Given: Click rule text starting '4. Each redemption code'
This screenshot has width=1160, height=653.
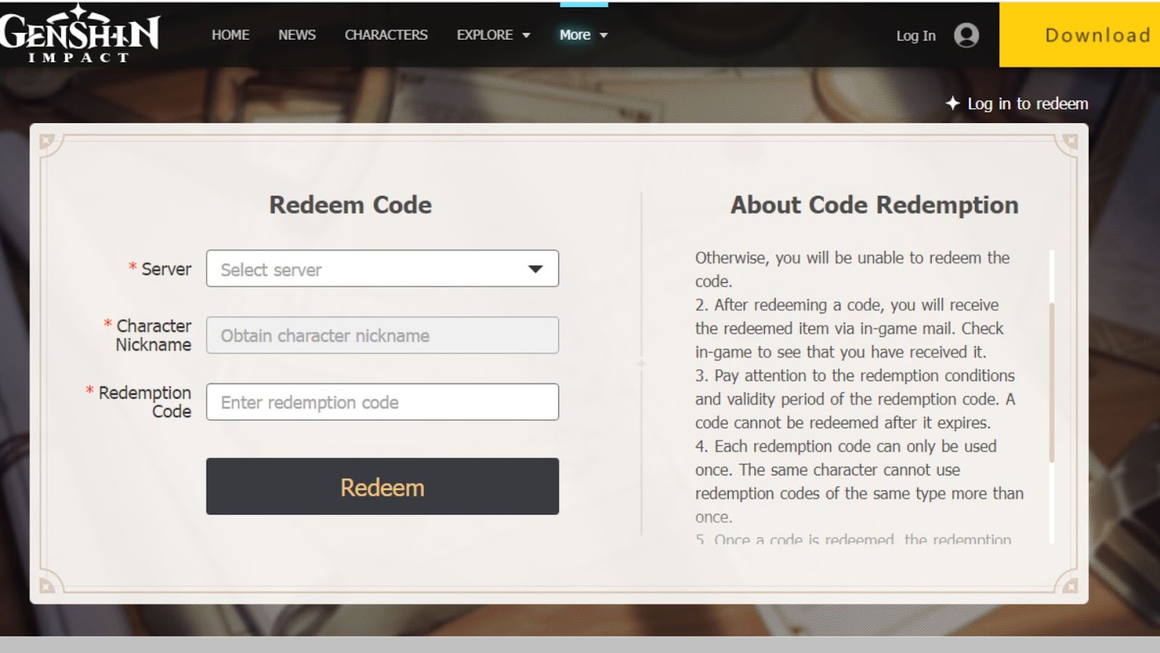Looking at the screenshot, I should click(859, 481).
